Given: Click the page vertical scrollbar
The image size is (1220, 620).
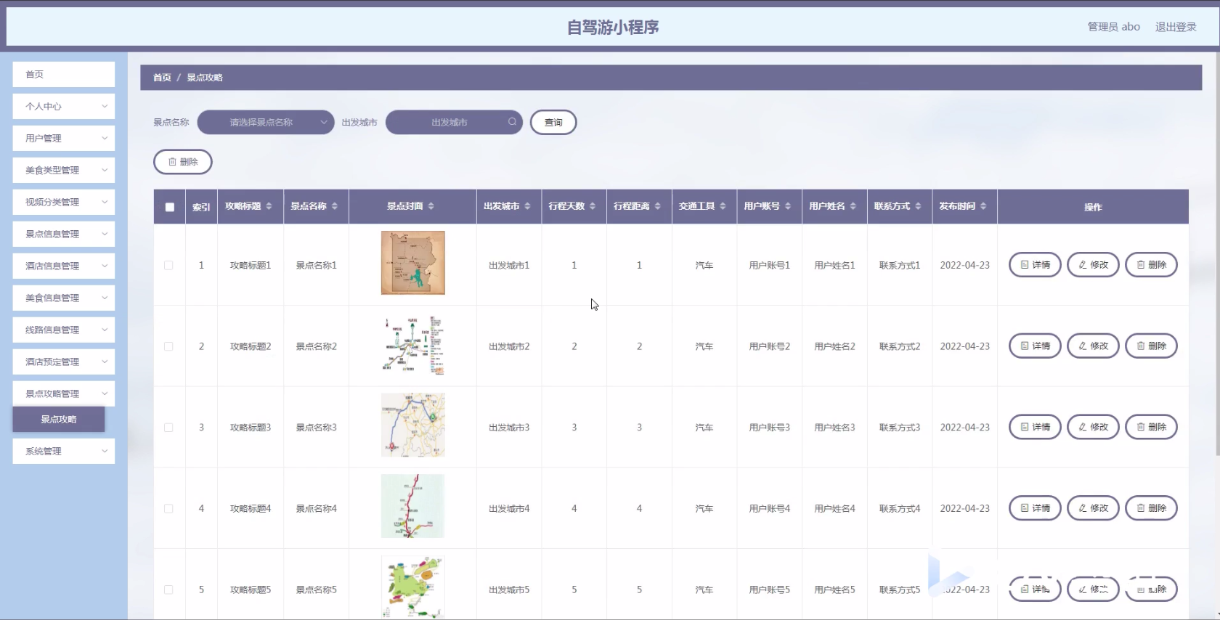Looking at the screenshot, I should click(x=1217, y=254).
